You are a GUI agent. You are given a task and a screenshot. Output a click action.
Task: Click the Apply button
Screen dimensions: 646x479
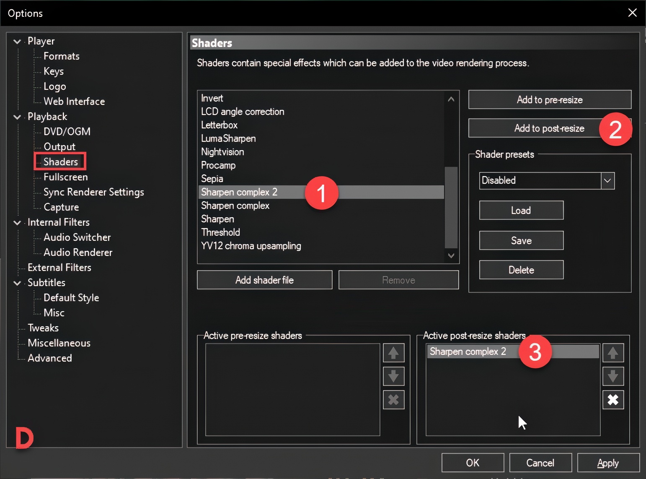[x=608, y=463]
